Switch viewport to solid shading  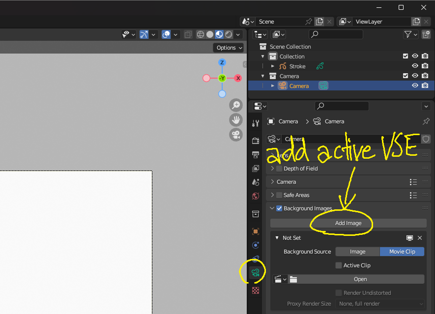click(x=210, y=34)
